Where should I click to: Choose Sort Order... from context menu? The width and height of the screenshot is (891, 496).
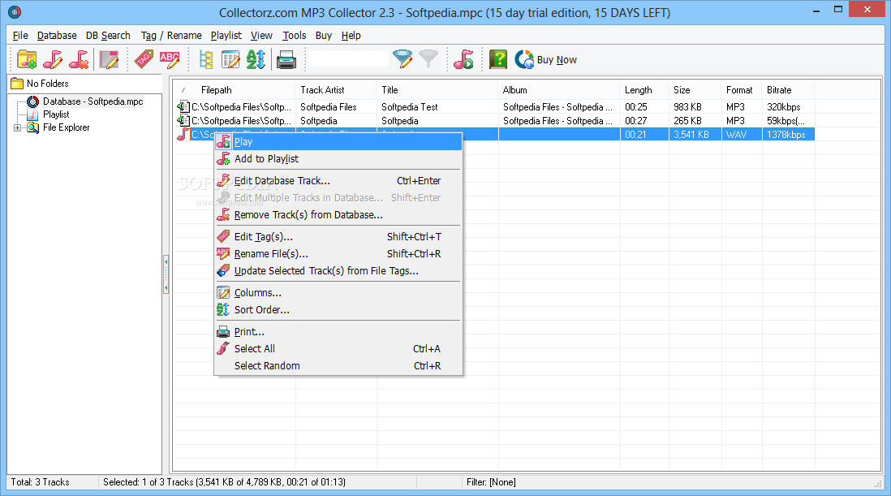pyautogui.click(x=338, y=309)
